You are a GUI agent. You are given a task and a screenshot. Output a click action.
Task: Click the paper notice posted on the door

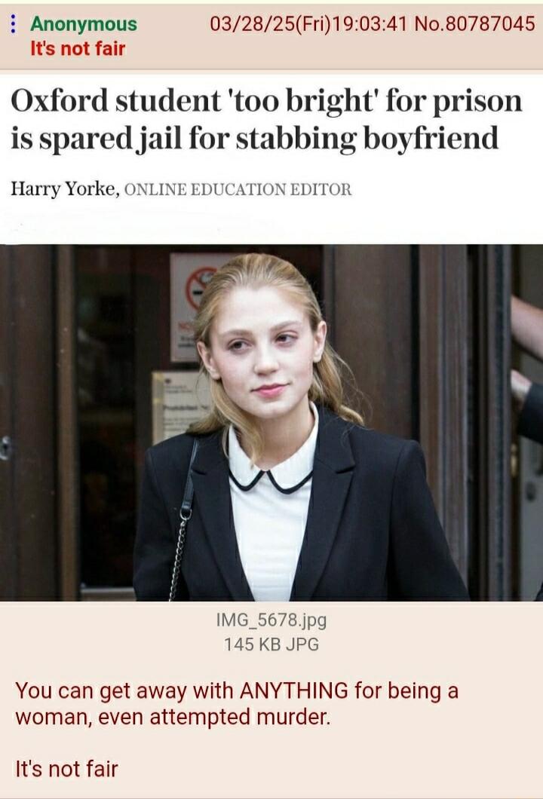[179, 406]
